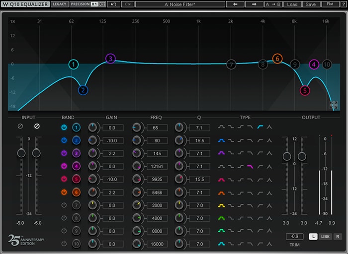Click the right input phase invert icon
Screen dimensions: 348x254
click(36, 127)
